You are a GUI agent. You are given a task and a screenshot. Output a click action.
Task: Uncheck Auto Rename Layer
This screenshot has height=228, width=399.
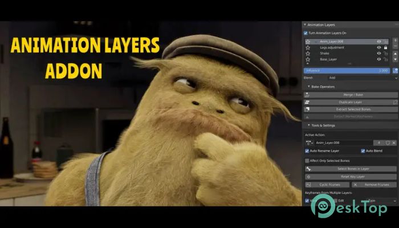click(307, 151)
